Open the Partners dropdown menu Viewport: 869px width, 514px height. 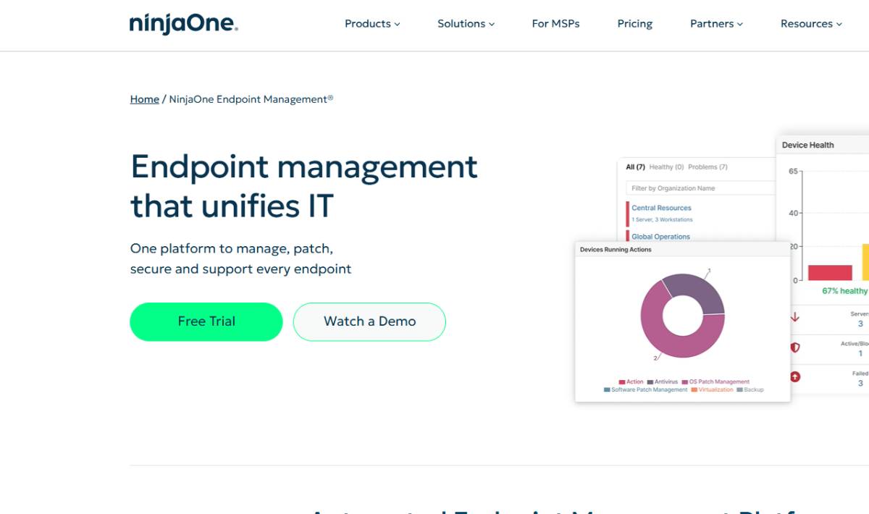click(x=716, y=24)
